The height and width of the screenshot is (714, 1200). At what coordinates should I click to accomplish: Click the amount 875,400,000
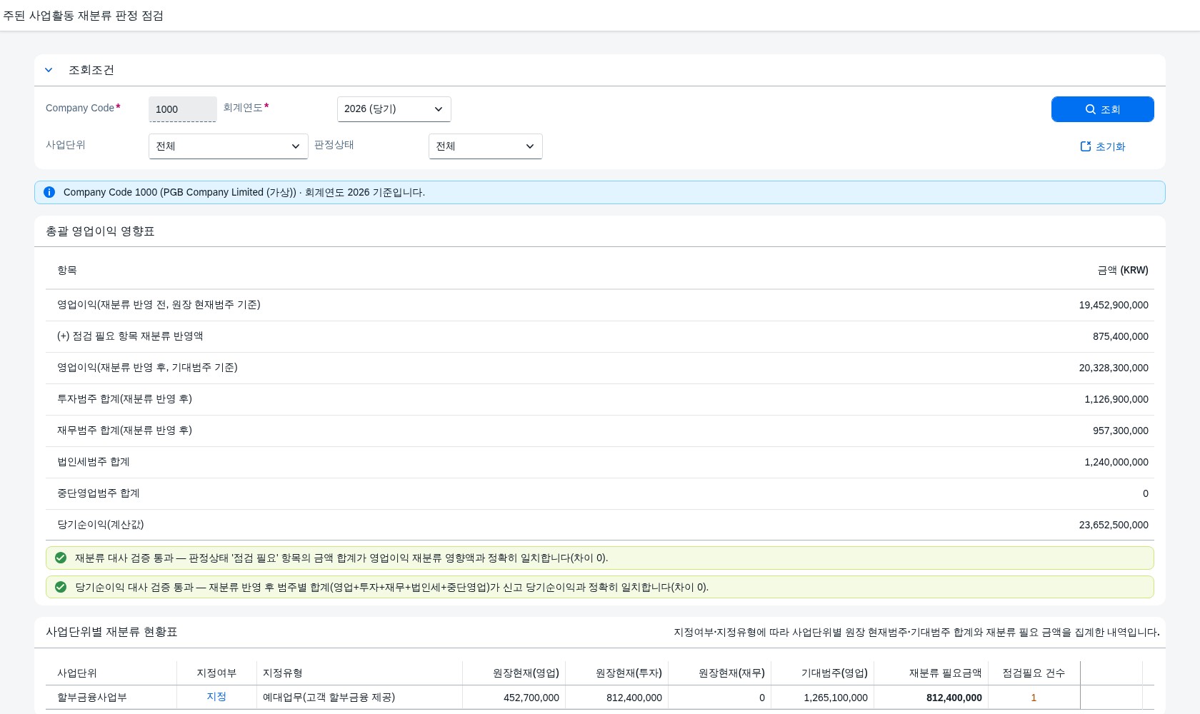coord(1121,336)
